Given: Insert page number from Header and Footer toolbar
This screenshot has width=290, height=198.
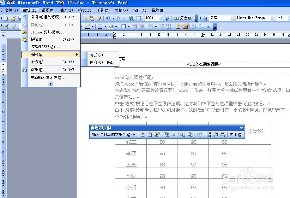Looking at the screenshot, I should pos(142,135).
